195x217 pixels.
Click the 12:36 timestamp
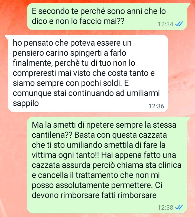coord(156,106)
